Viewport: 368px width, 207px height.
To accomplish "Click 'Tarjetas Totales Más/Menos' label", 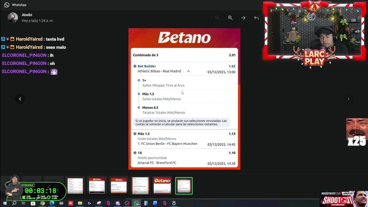I will (x=164, y=113).
